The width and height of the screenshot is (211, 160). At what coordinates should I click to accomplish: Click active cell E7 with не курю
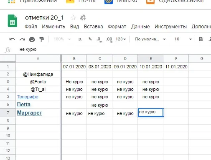point(151,112)
